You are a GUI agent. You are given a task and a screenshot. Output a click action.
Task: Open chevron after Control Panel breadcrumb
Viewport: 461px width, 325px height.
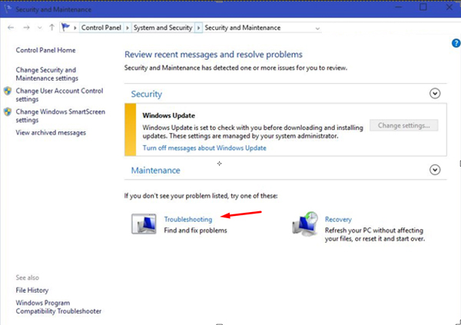(128, 28)
